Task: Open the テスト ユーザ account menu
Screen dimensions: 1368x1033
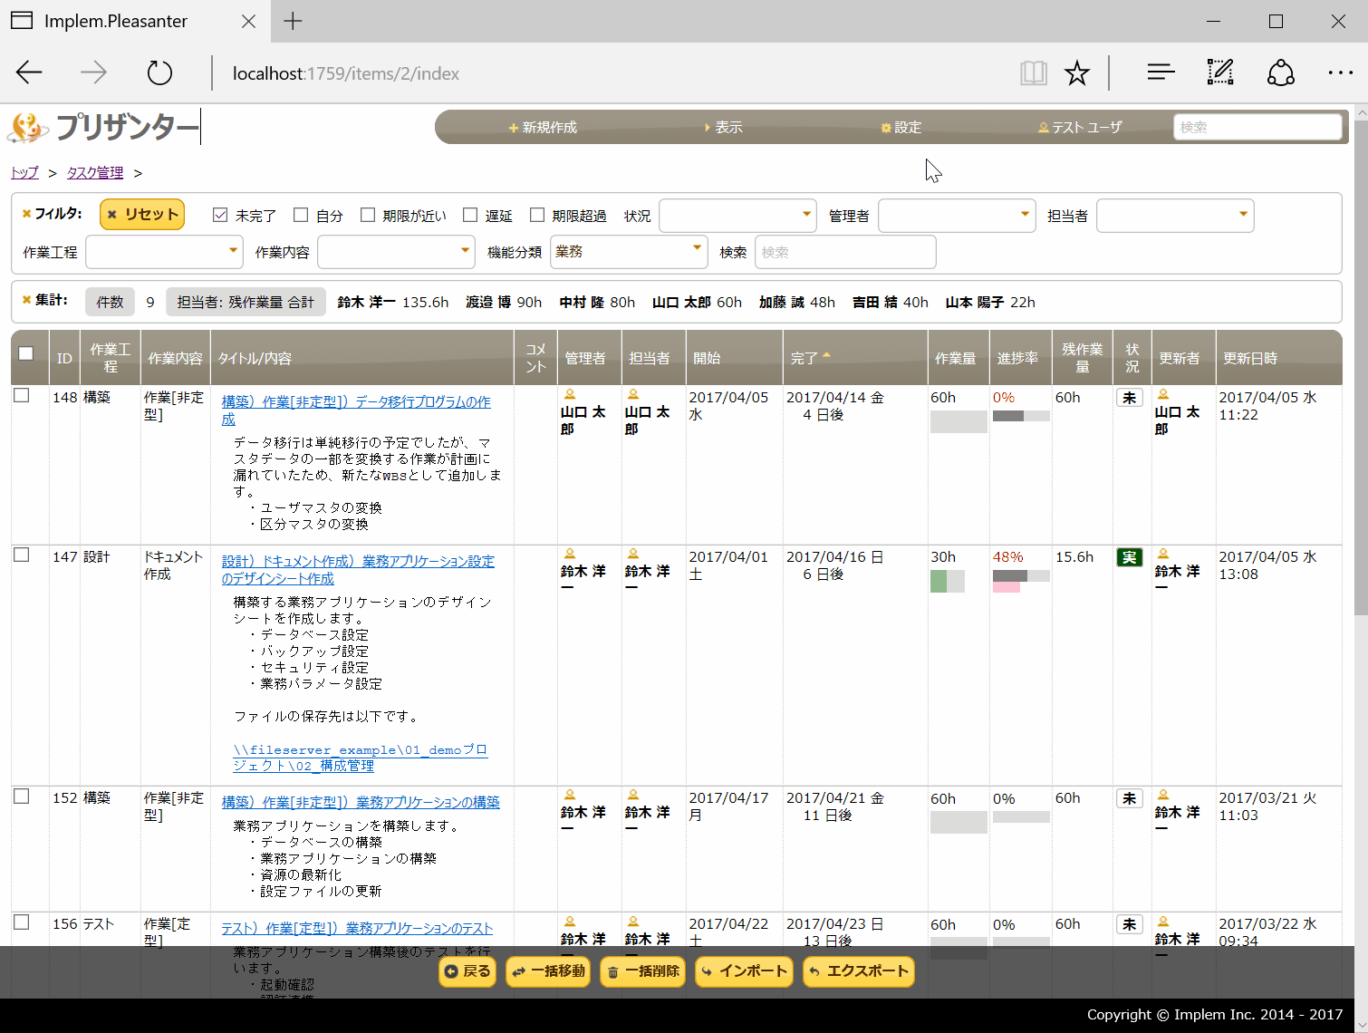Action: coord(1079,127)
